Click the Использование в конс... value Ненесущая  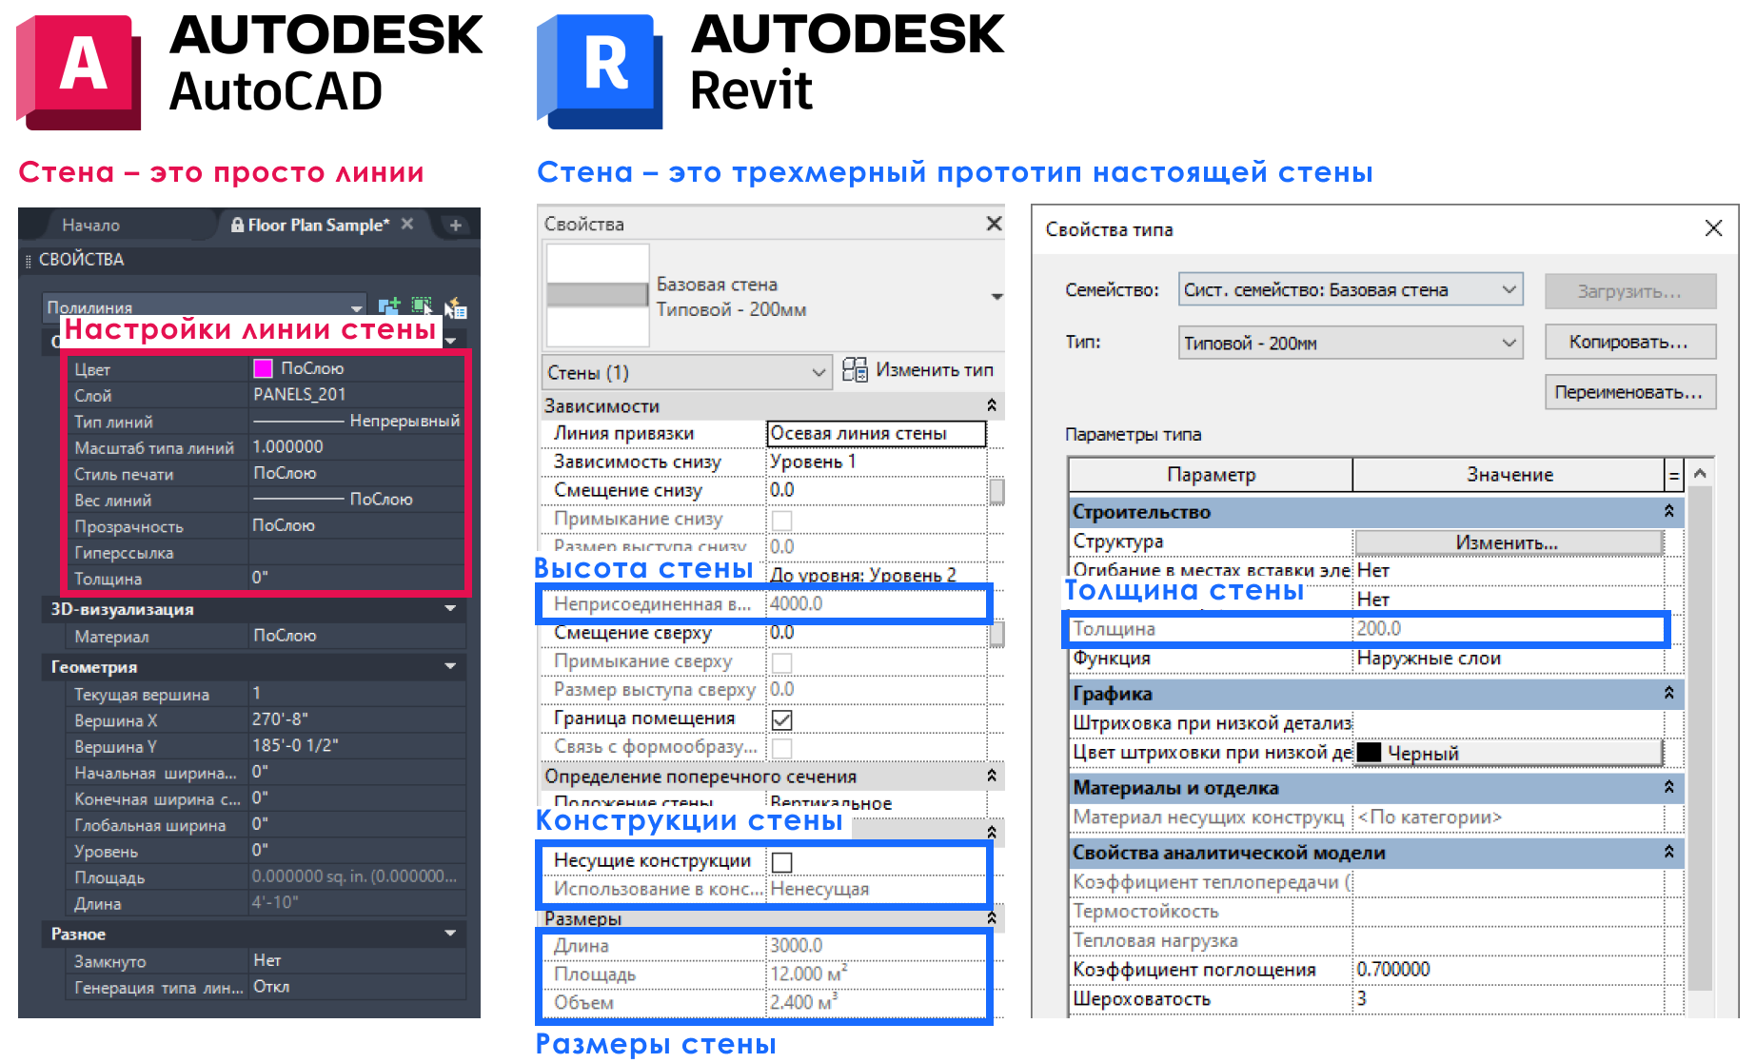(x=876, y=889)
